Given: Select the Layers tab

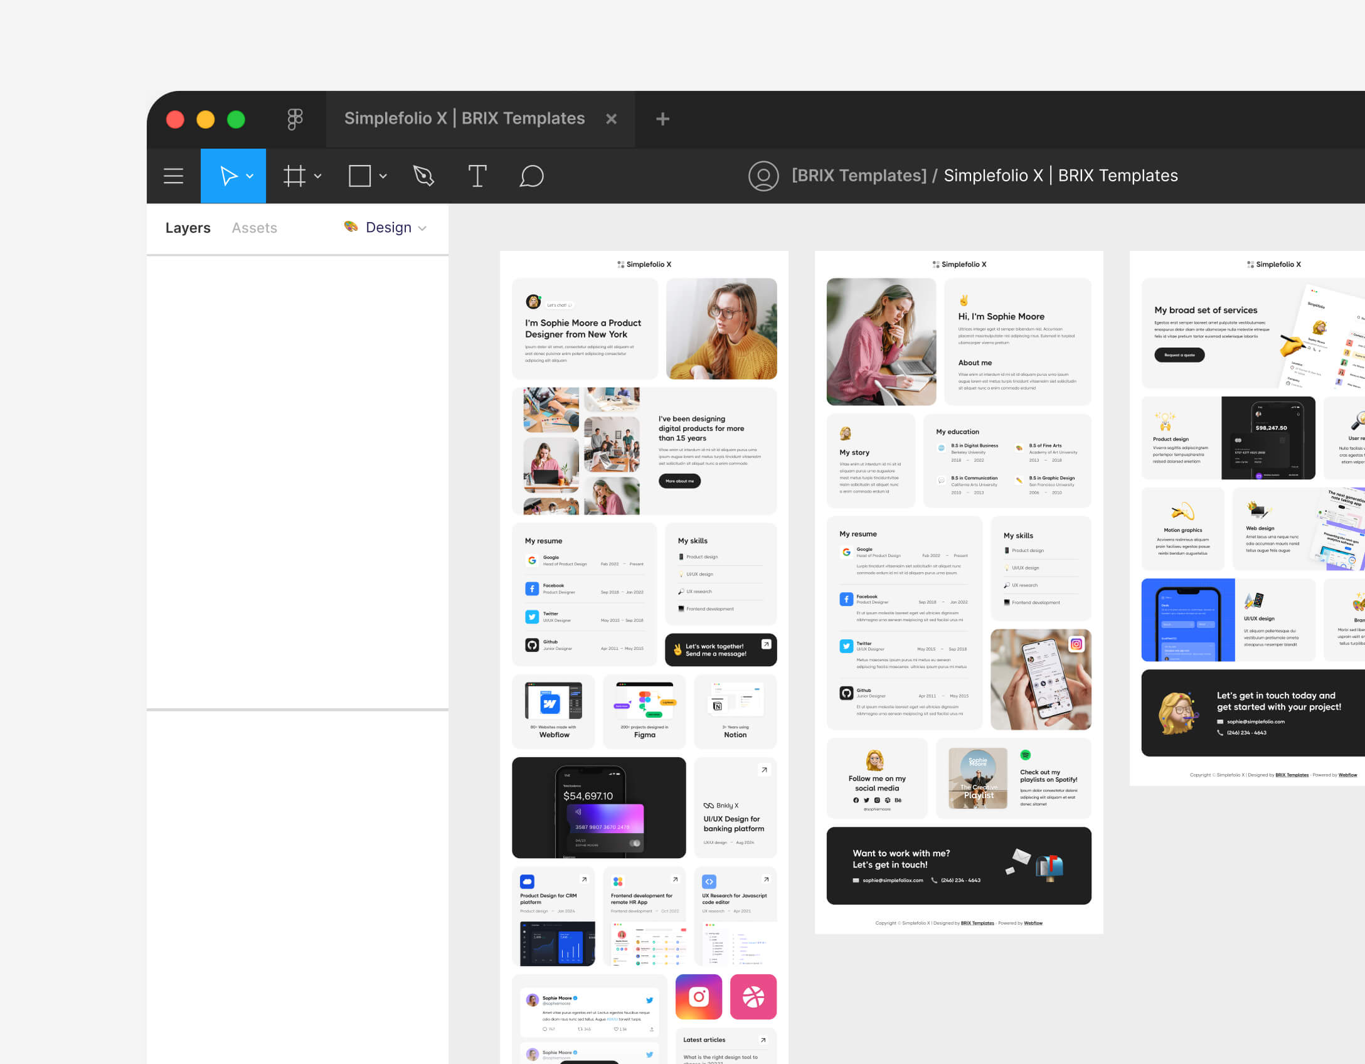Looking at the screenshot, I should click(x=188, y=227).
